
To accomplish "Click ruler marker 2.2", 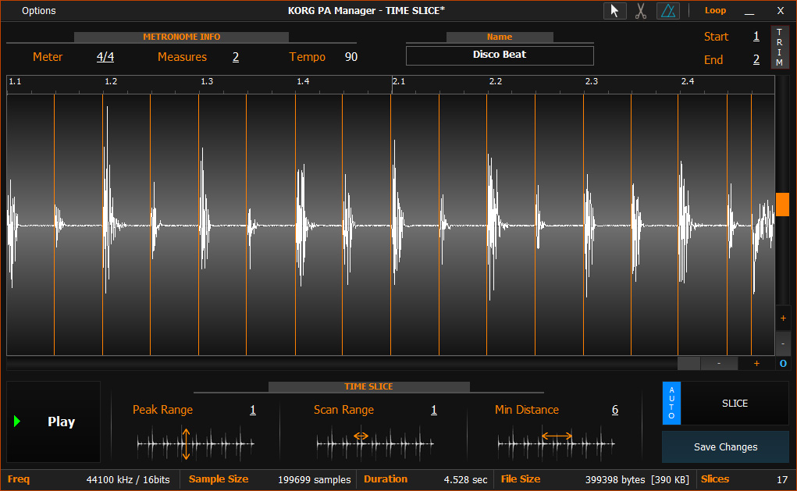I will point(496,81).
